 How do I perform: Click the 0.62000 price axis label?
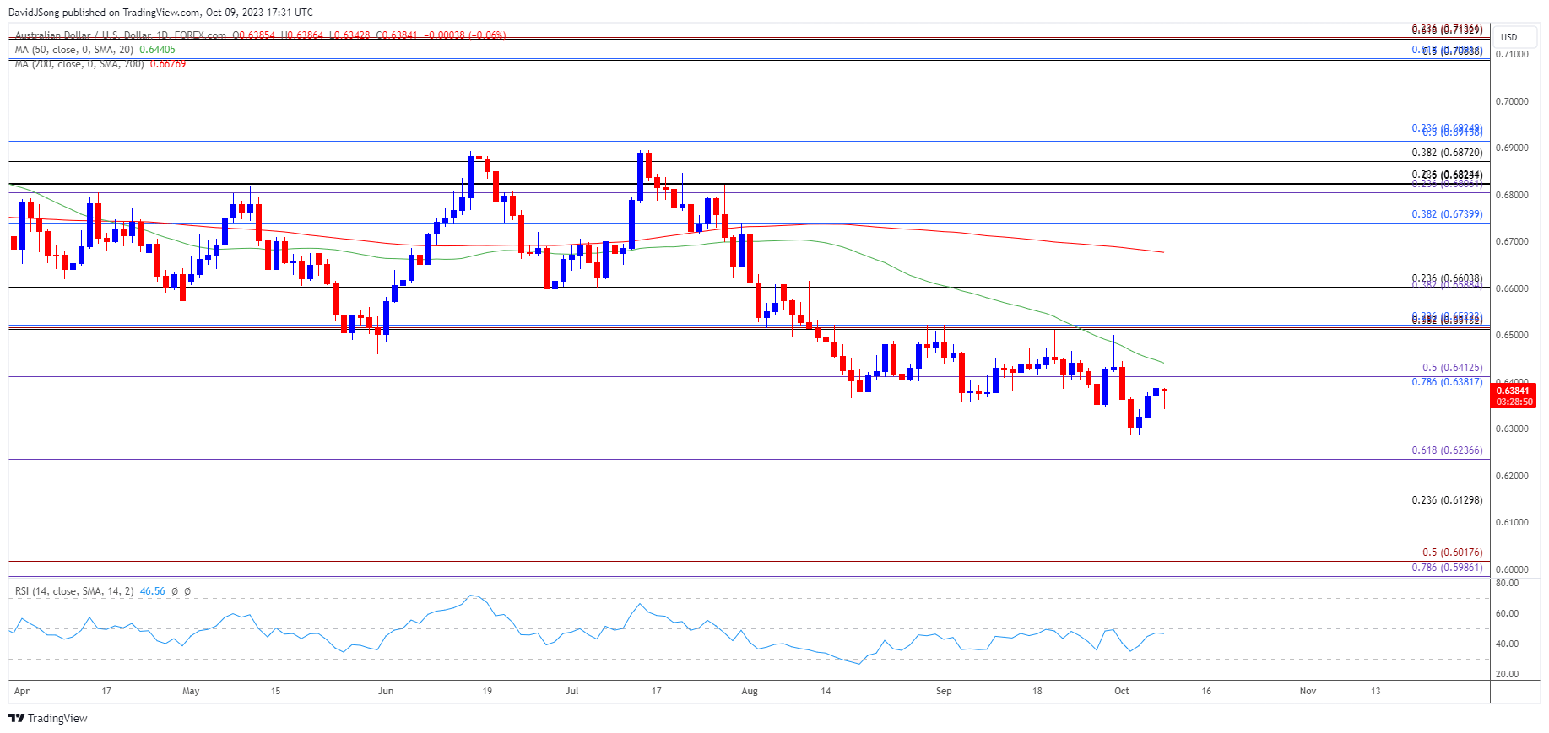[x=1512, y=476]
